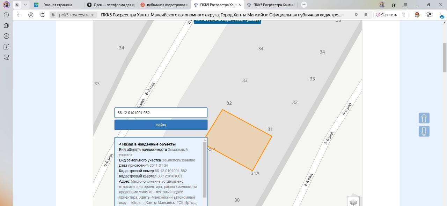The height and width of the screenshot is (206, 447).
Task: Open the profile avatar in the tab bar's left corner
Action: 6,5
